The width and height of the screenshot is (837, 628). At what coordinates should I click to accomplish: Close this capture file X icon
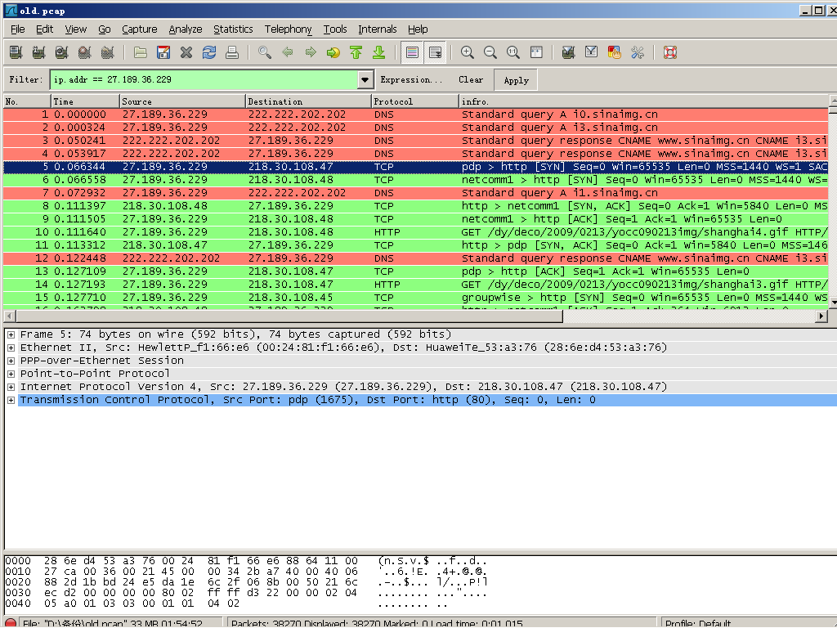coord(186,52)
